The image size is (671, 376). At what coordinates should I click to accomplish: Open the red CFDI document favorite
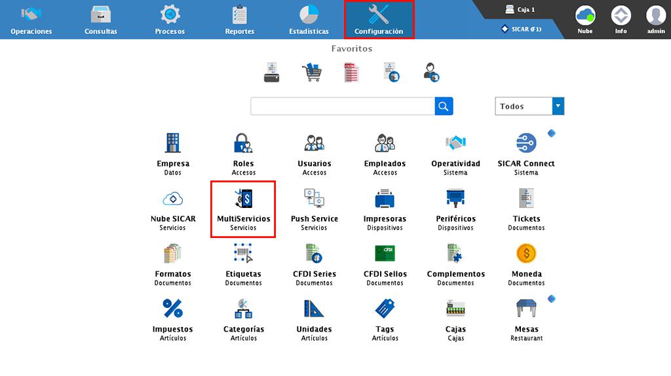click(351, 72)
